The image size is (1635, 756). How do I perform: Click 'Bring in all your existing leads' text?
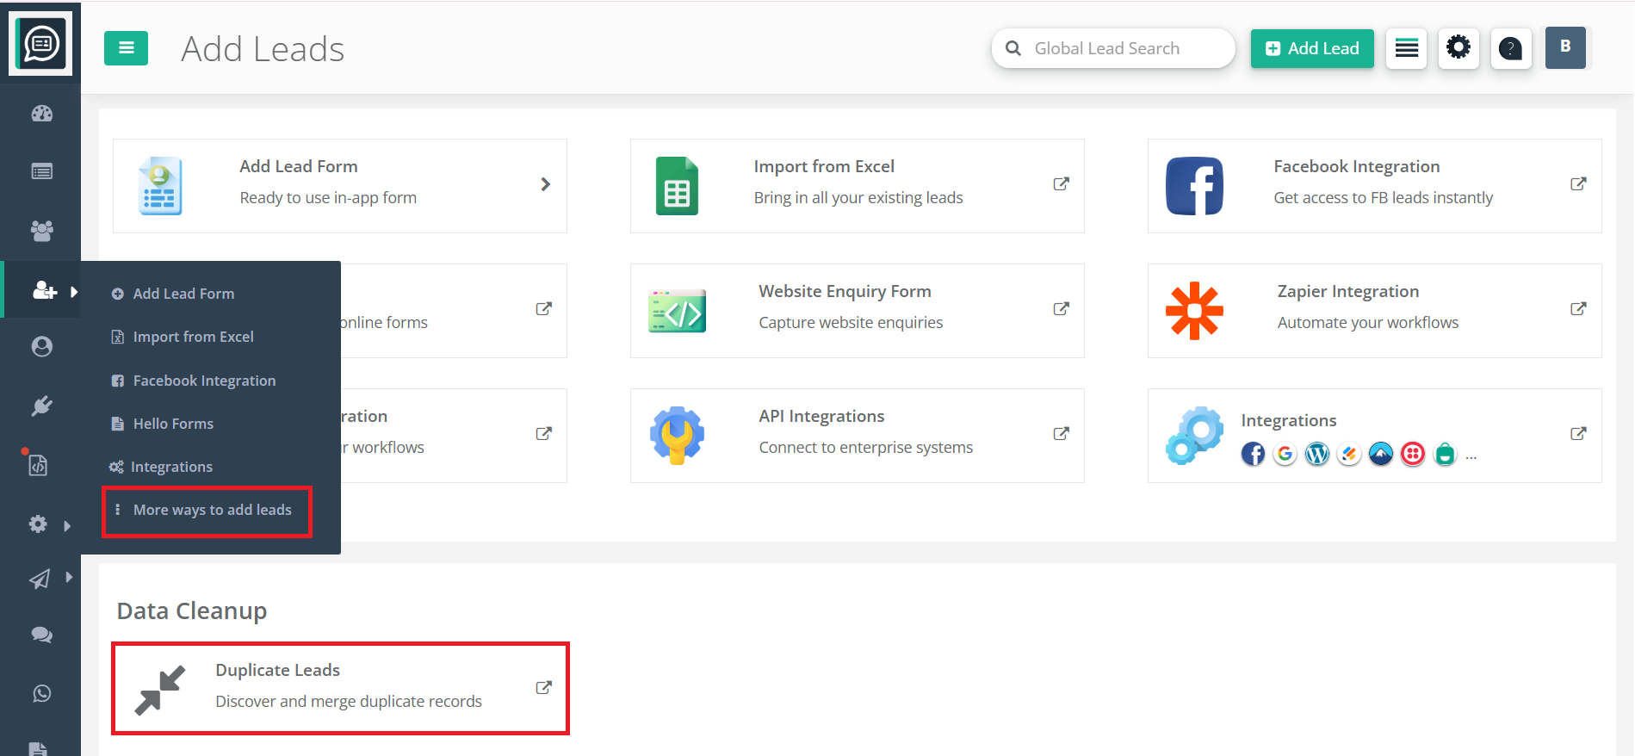[x=858, y=198]
